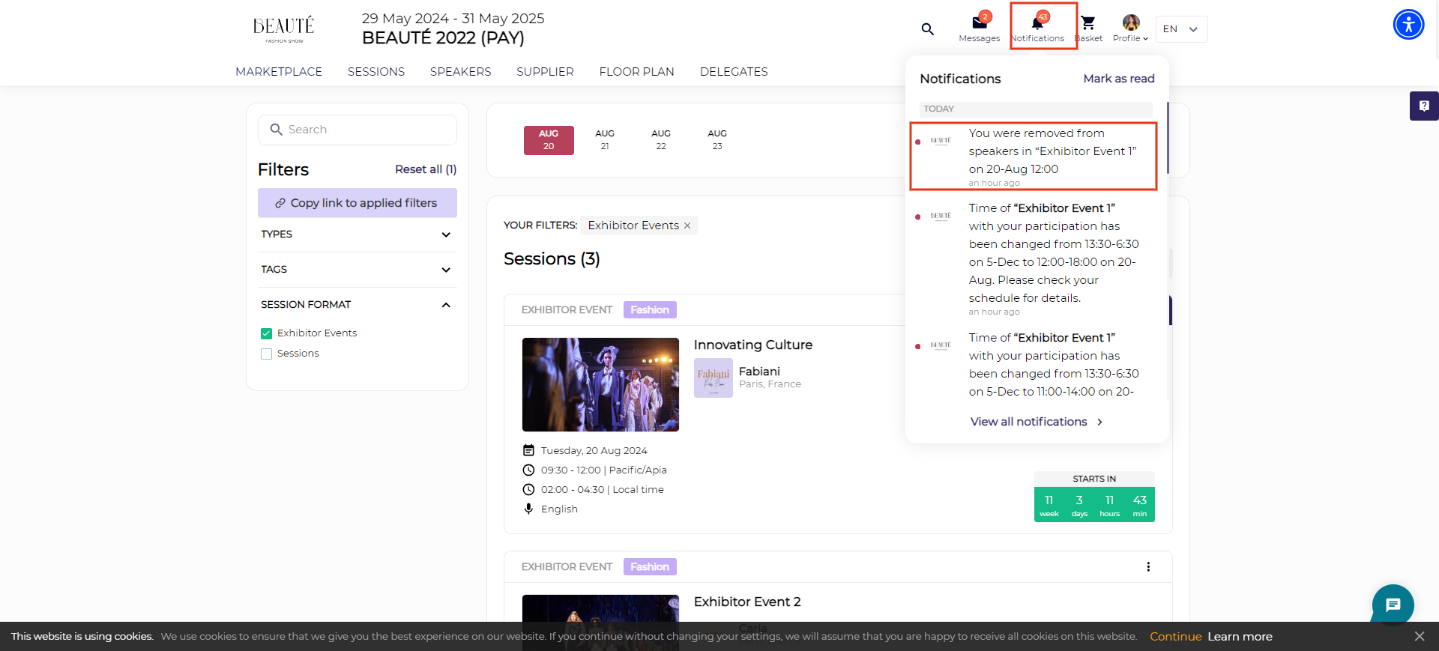Check the Sessions format checkbox

[266, 354]
